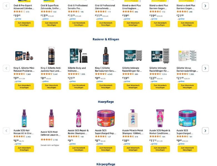
Task: Click previous arrow in the Oral-B top carousel
Action: pos(6,6)
